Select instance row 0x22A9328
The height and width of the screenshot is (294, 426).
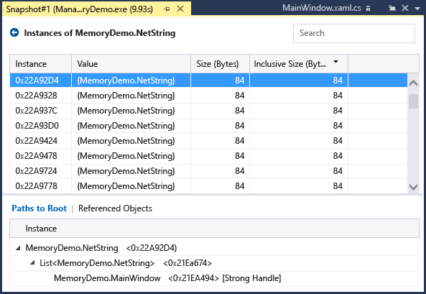coord(208,96)
